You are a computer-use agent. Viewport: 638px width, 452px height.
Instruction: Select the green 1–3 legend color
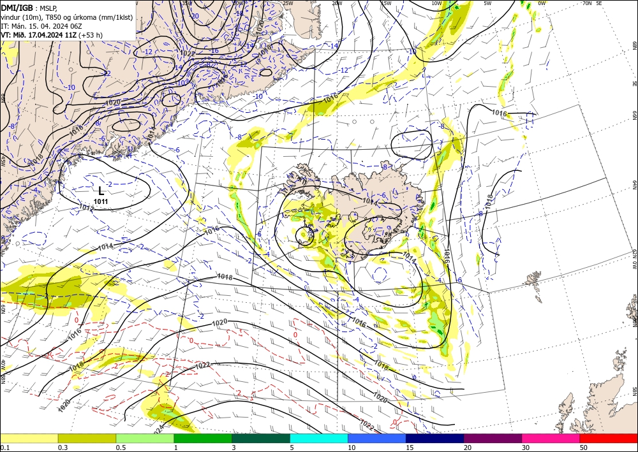203,438
